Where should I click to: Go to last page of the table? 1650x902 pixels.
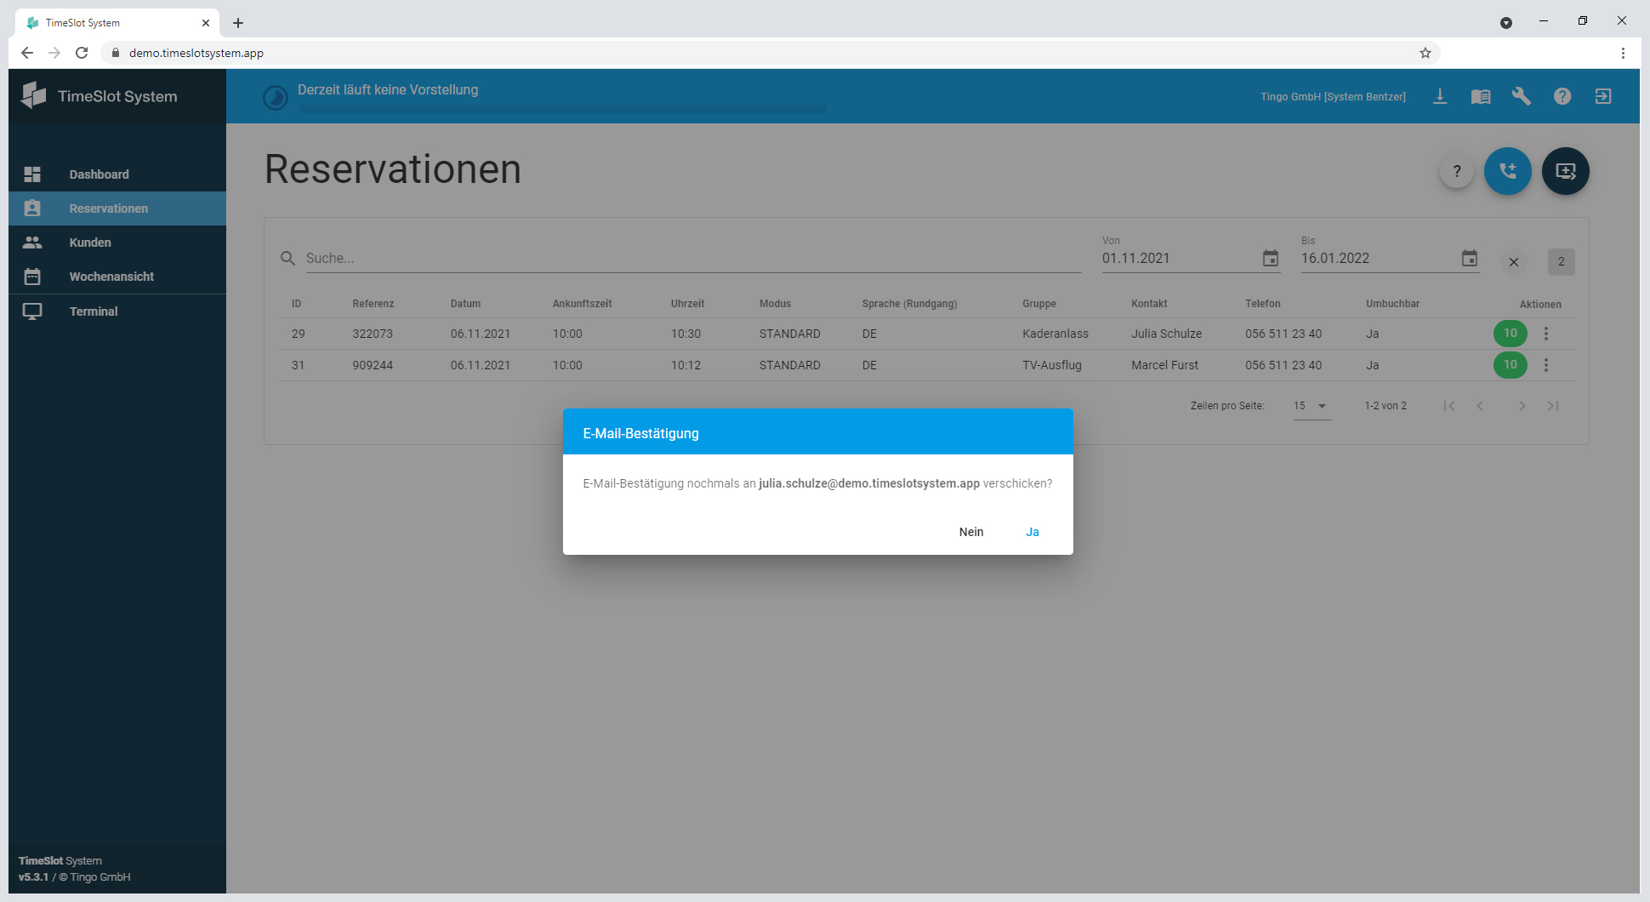pyautogui.click(x=1553, y=406)
